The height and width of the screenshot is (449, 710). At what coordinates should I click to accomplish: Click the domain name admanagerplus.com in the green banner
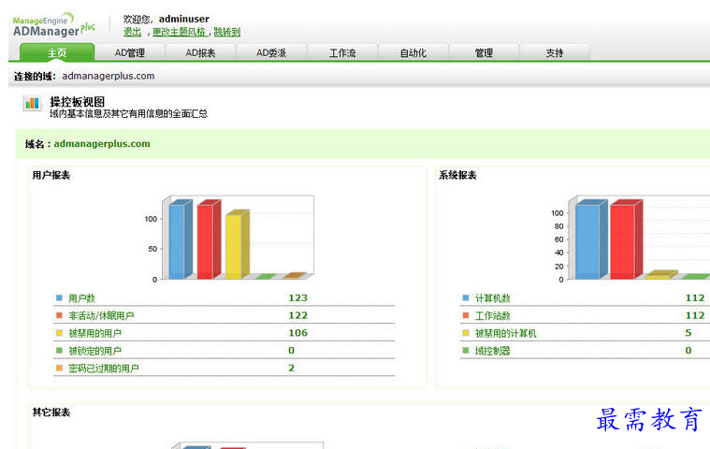[102, 144]
